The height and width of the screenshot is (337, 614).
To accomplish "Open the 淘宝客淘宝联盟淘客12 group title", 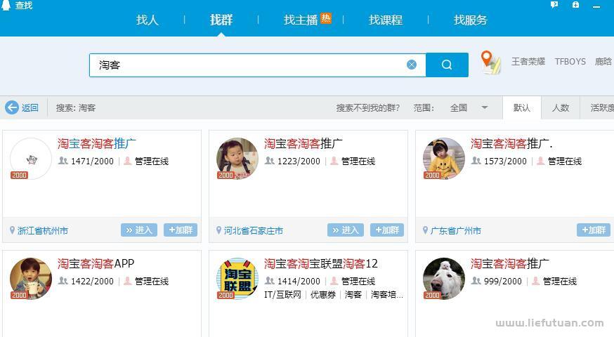I will pyautogui.click(x=321, y=263).
